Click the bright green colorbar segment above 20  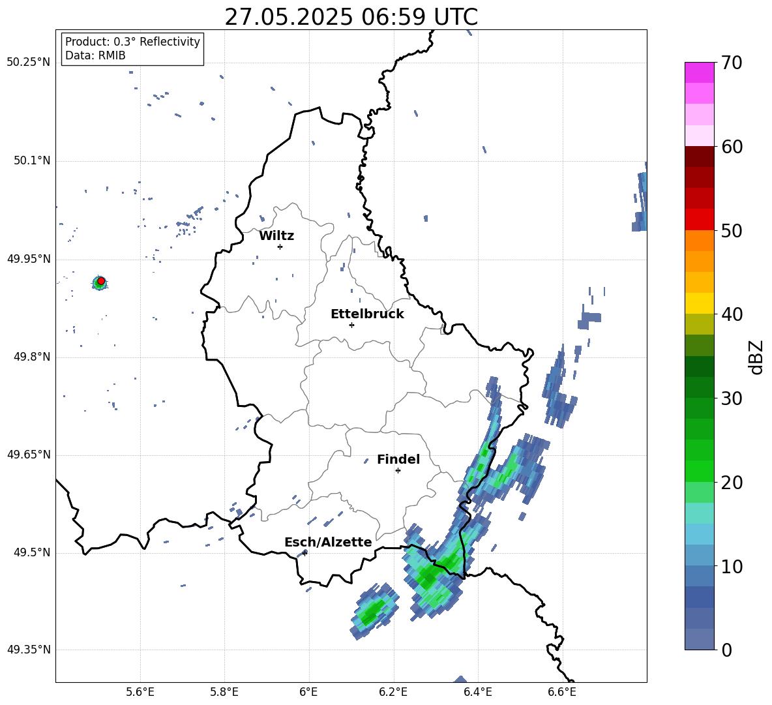[x=699, y=471]
